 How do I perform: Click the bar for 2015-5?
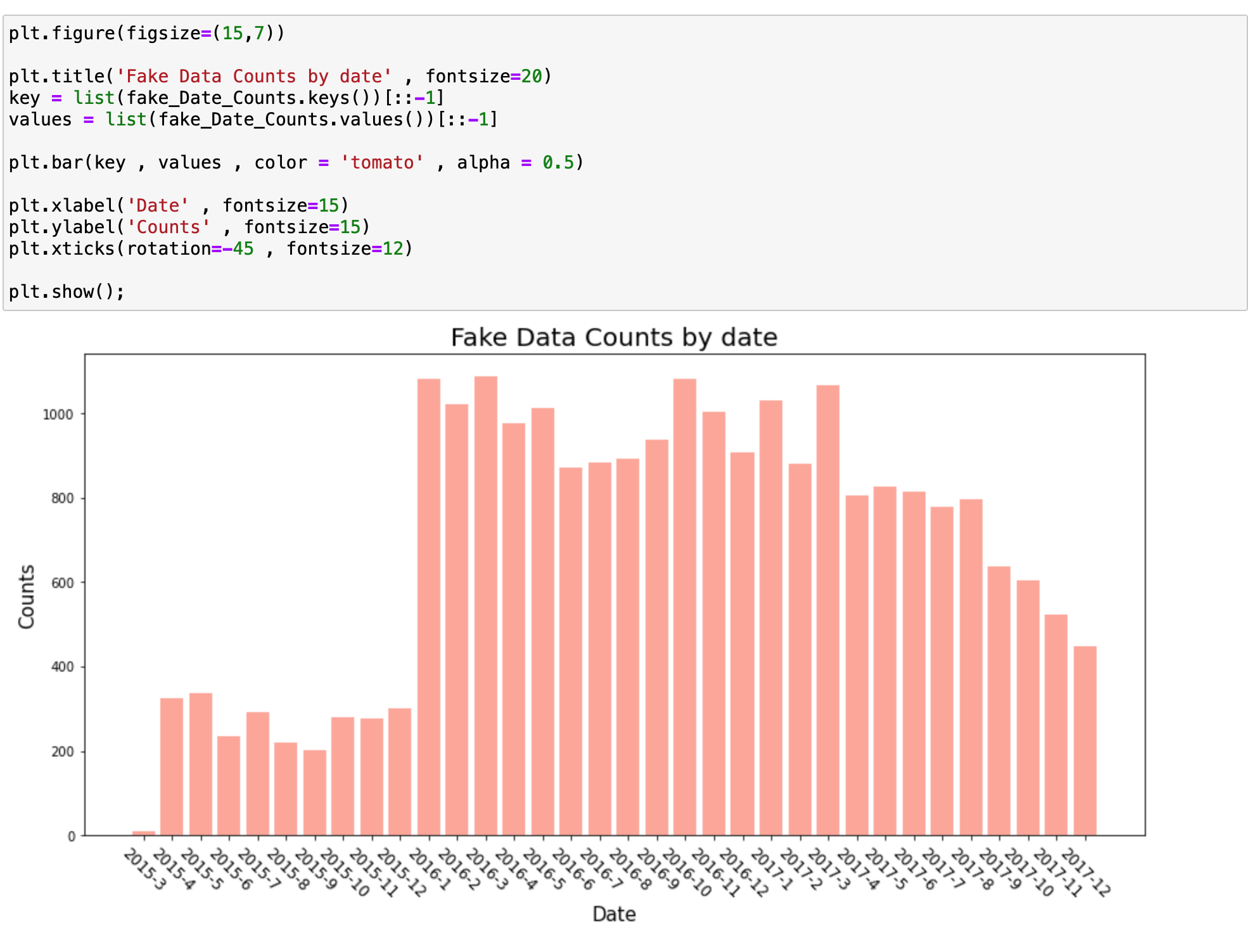(x=201, y=763)
